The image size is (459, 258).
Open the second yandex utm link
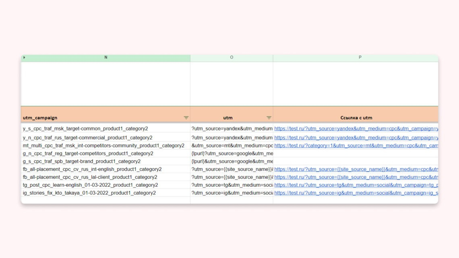coord(356,138)
